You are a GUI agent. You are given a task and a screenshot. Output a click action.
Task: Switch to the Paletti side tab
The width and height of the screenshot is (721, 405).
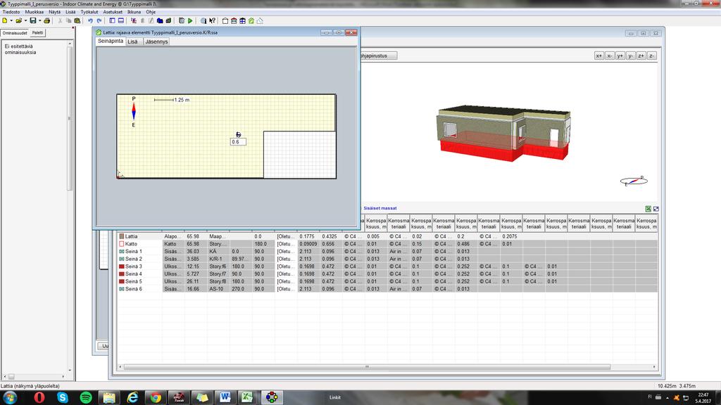coord(38,32)
